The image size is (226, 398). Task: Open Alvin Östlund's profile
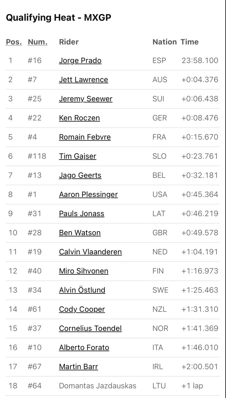click(x=82, y=290)
